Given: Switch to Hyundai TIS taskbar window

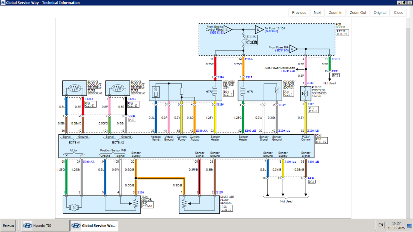Looking at the screenshot, I should click(45, 225).
